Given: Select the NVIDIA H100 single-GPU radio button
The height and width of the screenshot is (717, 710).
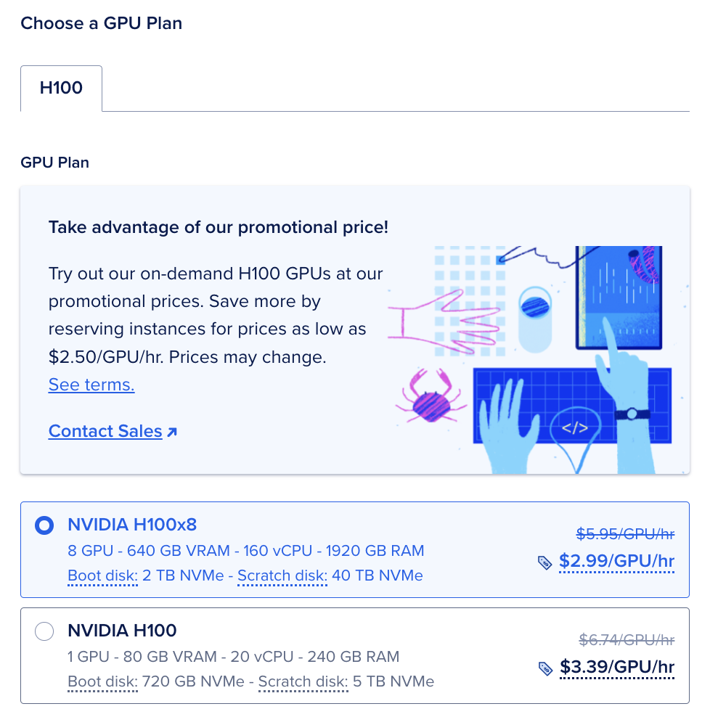Looking at the screenshot, I should [44, 631].
